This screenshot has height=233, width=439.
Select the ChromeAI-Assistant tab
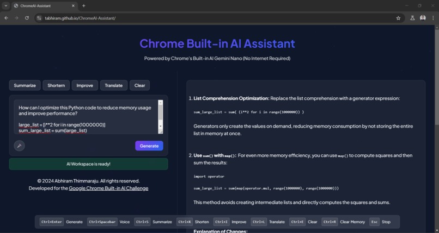[44, 6]
